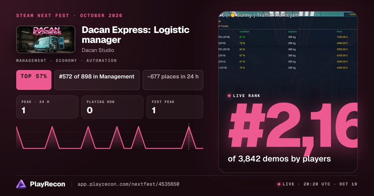Click the Capacity column header

293,32
